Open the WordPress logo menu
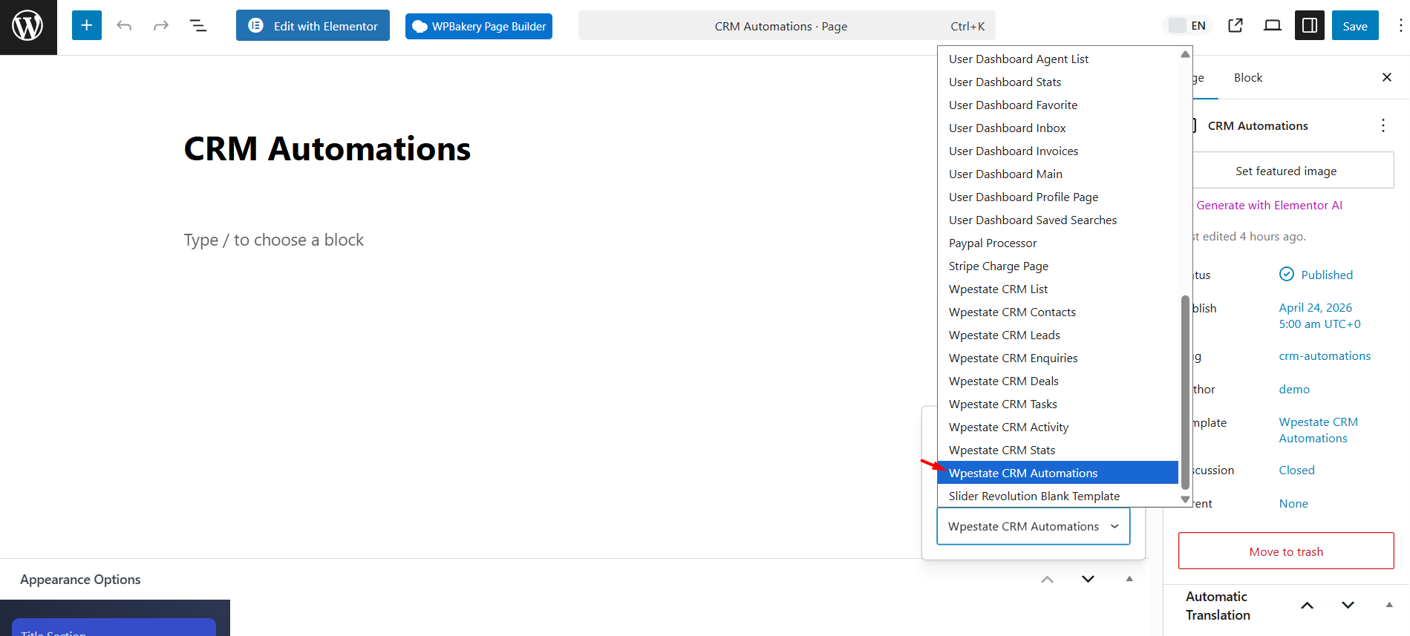The width and height of the screenshot is (1410, 636). coord(28,27)
